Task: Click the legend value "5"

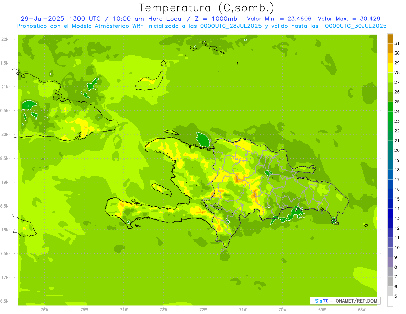Action: point(396,296)
